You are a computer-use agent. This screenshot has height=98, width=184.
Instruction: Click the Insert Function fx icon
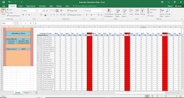[x=31, y=23]
